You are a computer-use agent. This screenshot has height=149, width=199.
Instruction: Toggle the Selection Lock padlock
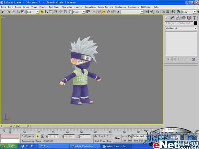(37, 136)
